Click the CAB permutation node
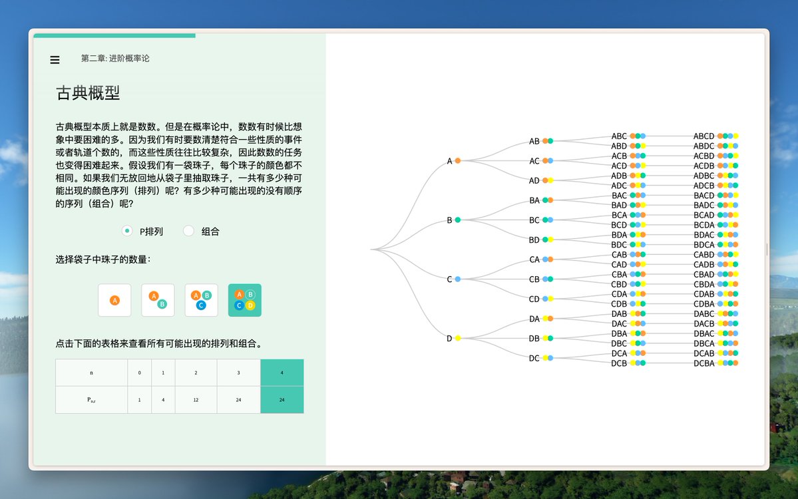This screenshot has height=499, width=798. [x=628, y=254]
